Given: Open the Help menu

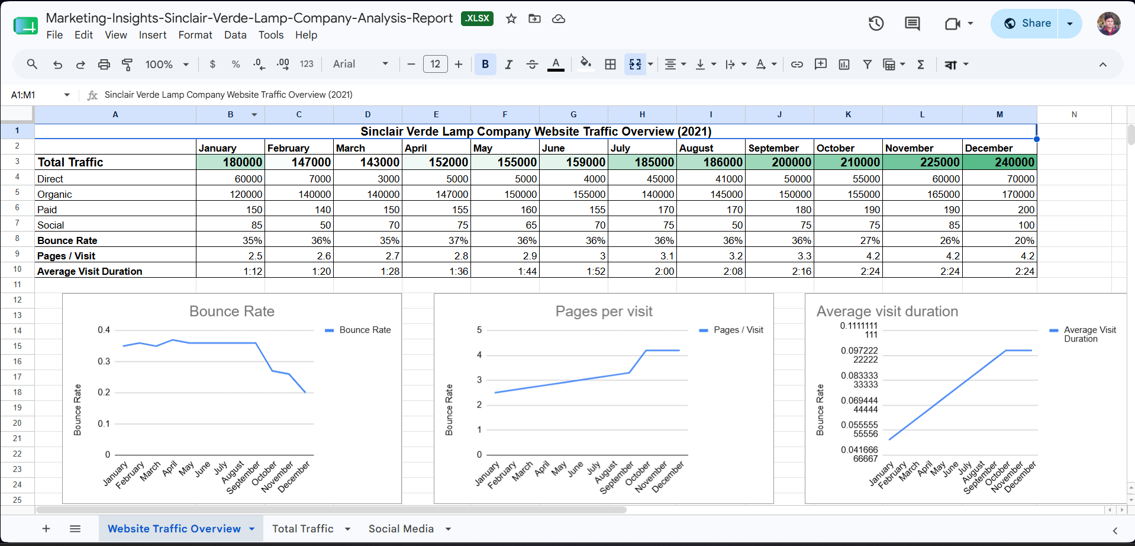Looking at the screenshot, I should click(306, 35).
